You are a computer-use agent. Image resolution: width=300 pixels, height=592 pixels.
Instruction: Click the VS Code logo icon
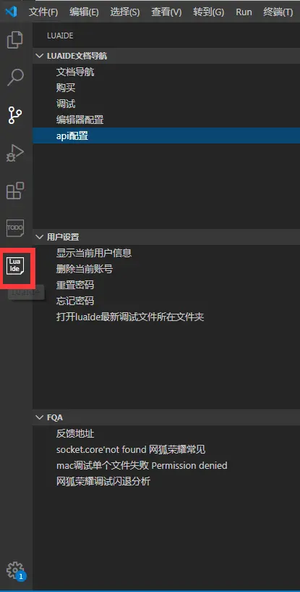(x=11, y=12)
